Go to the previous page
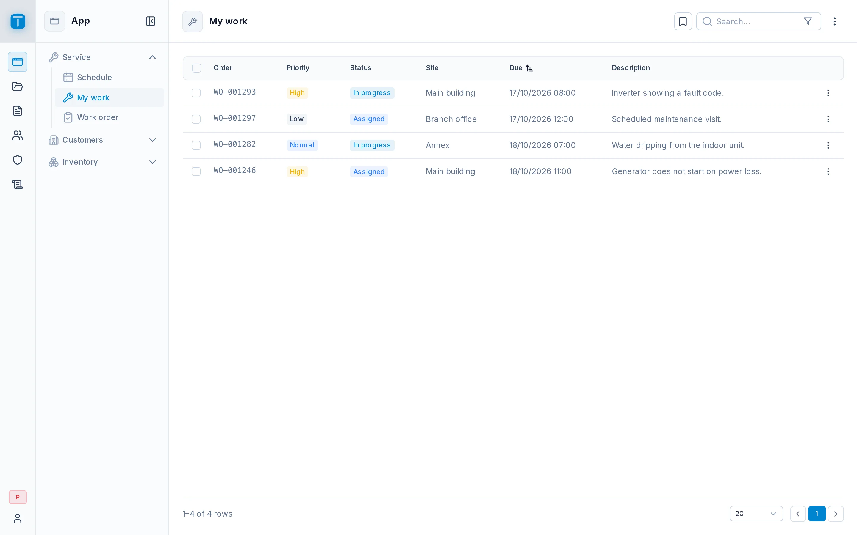 (798, 514)
